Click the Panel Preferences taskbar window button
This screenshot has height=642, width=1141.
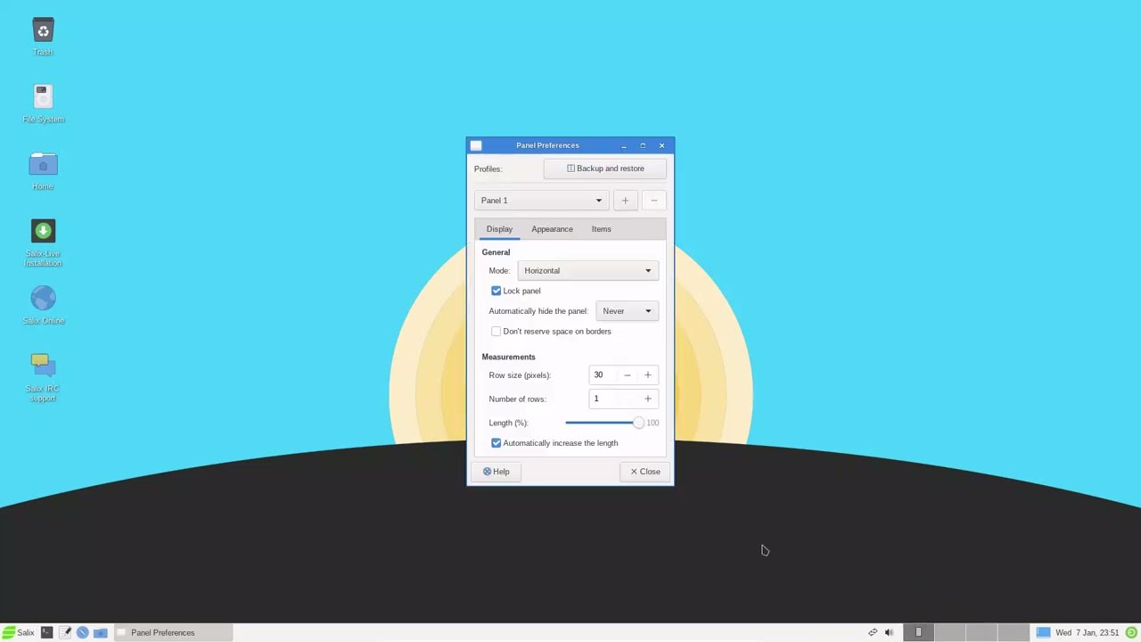(174, 632)
